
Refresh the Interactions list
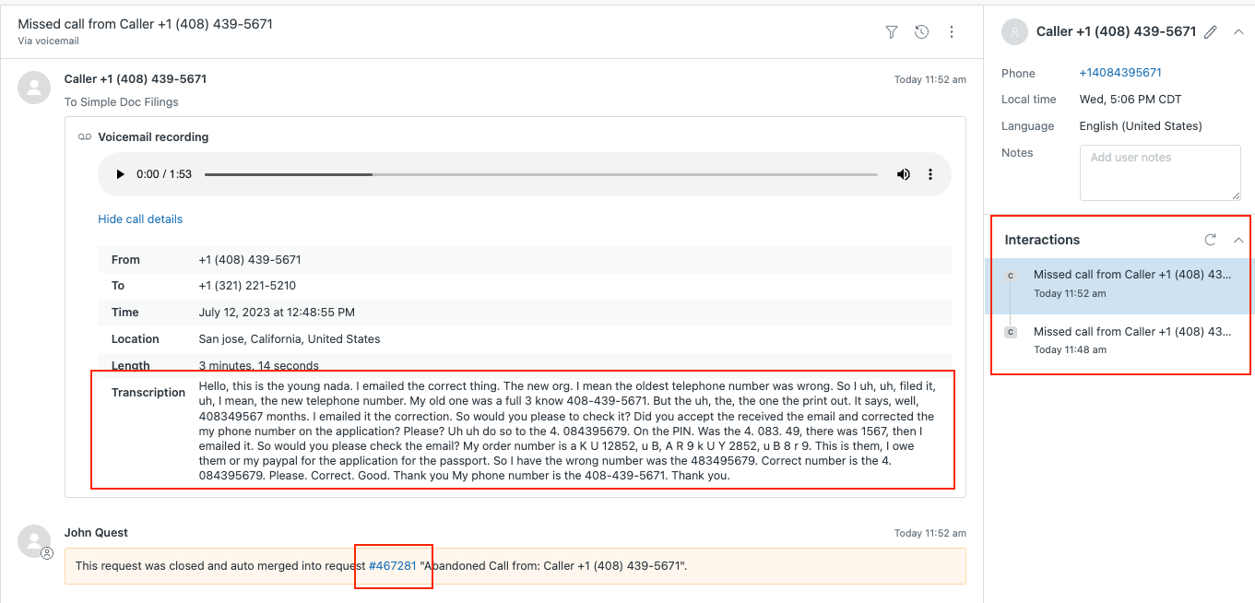pyautogui.click(x=1210, y=240)
